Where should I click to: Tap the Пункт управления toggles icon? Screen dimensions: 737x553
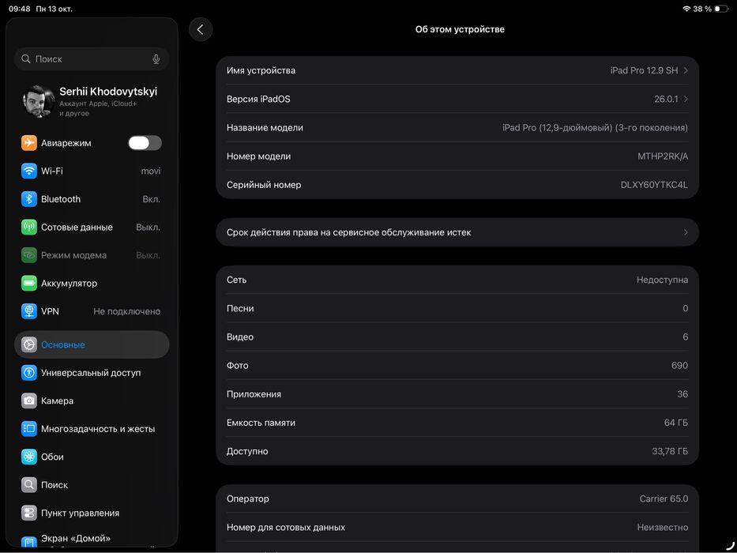pyautogui.click(x=29, y=513)
